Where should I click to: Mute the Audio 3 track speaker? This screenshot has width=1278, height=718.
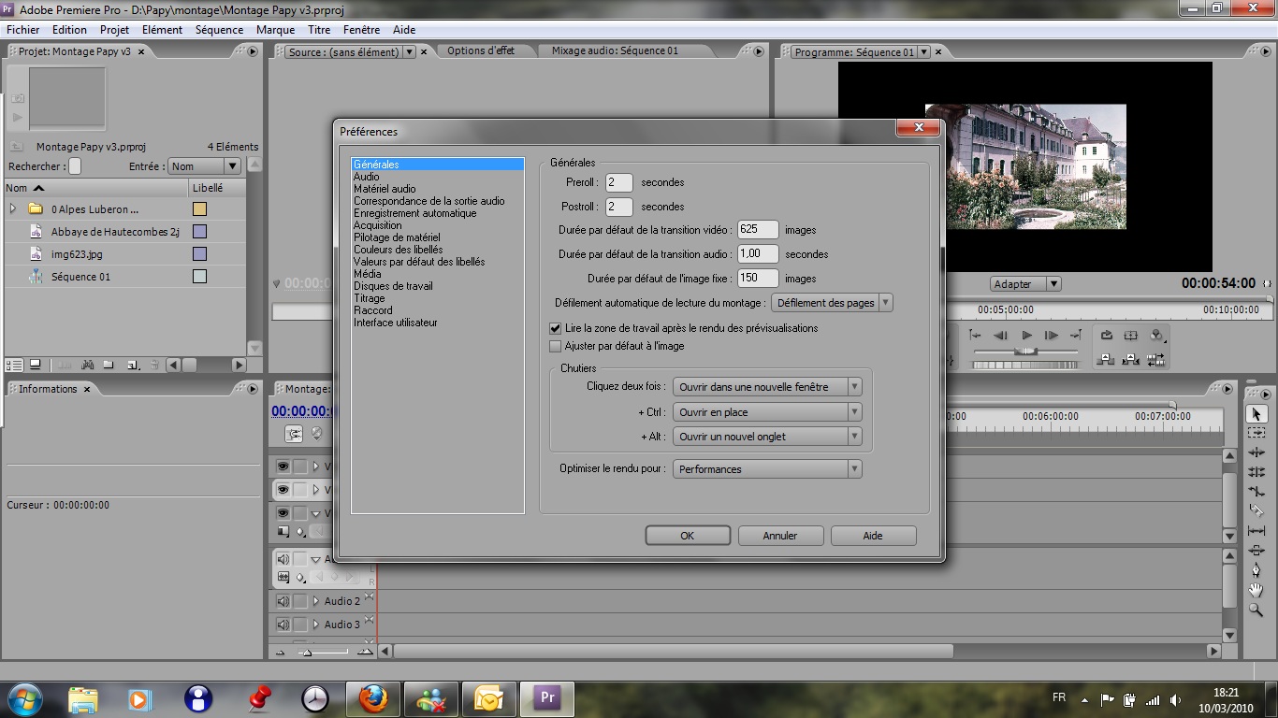click(283, 625)
